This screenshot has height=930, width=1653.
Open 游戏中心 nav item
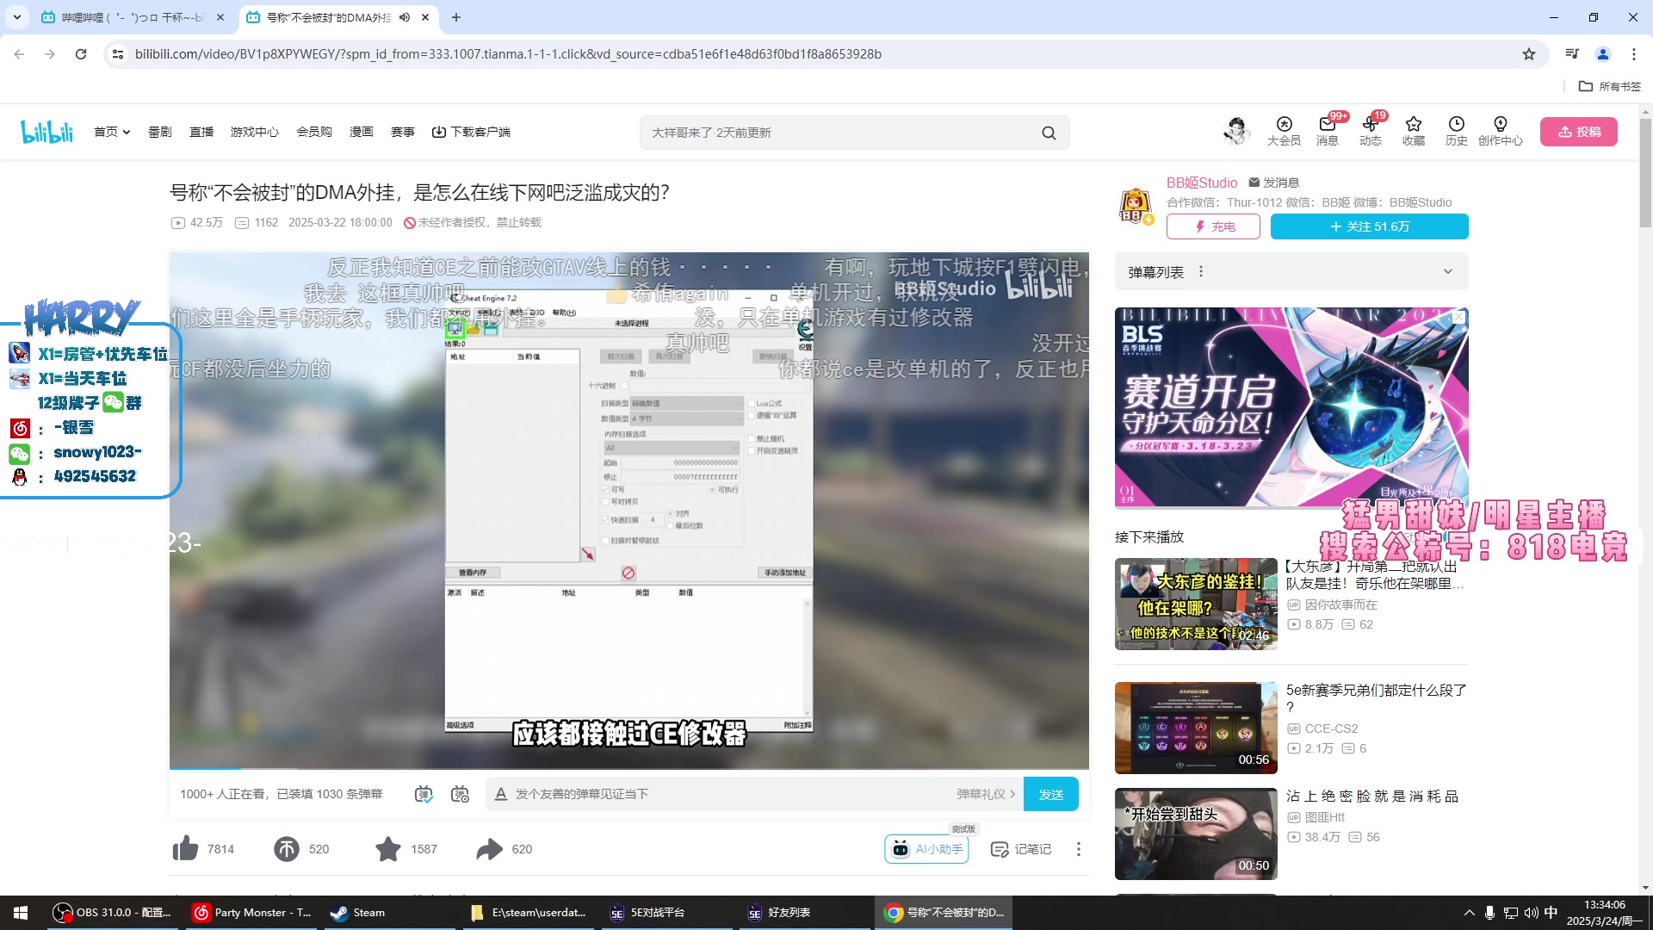[x=255, y=132]
